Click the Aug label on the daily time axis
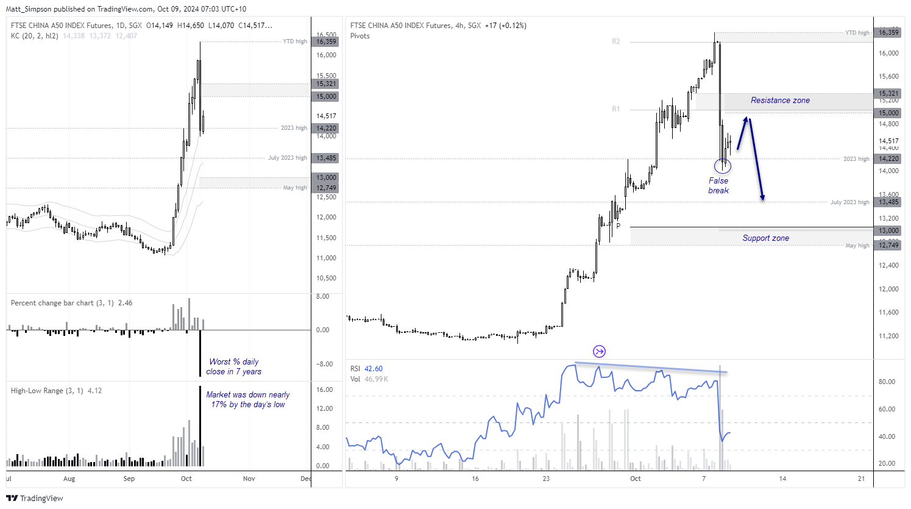Image resolution: width=911 pixels, height=509 pixels. tap(69, 479)
